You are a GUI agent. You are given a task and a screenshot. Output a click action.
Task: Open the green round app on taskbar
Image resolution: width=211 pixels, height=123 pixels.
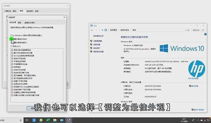[41, 120]
